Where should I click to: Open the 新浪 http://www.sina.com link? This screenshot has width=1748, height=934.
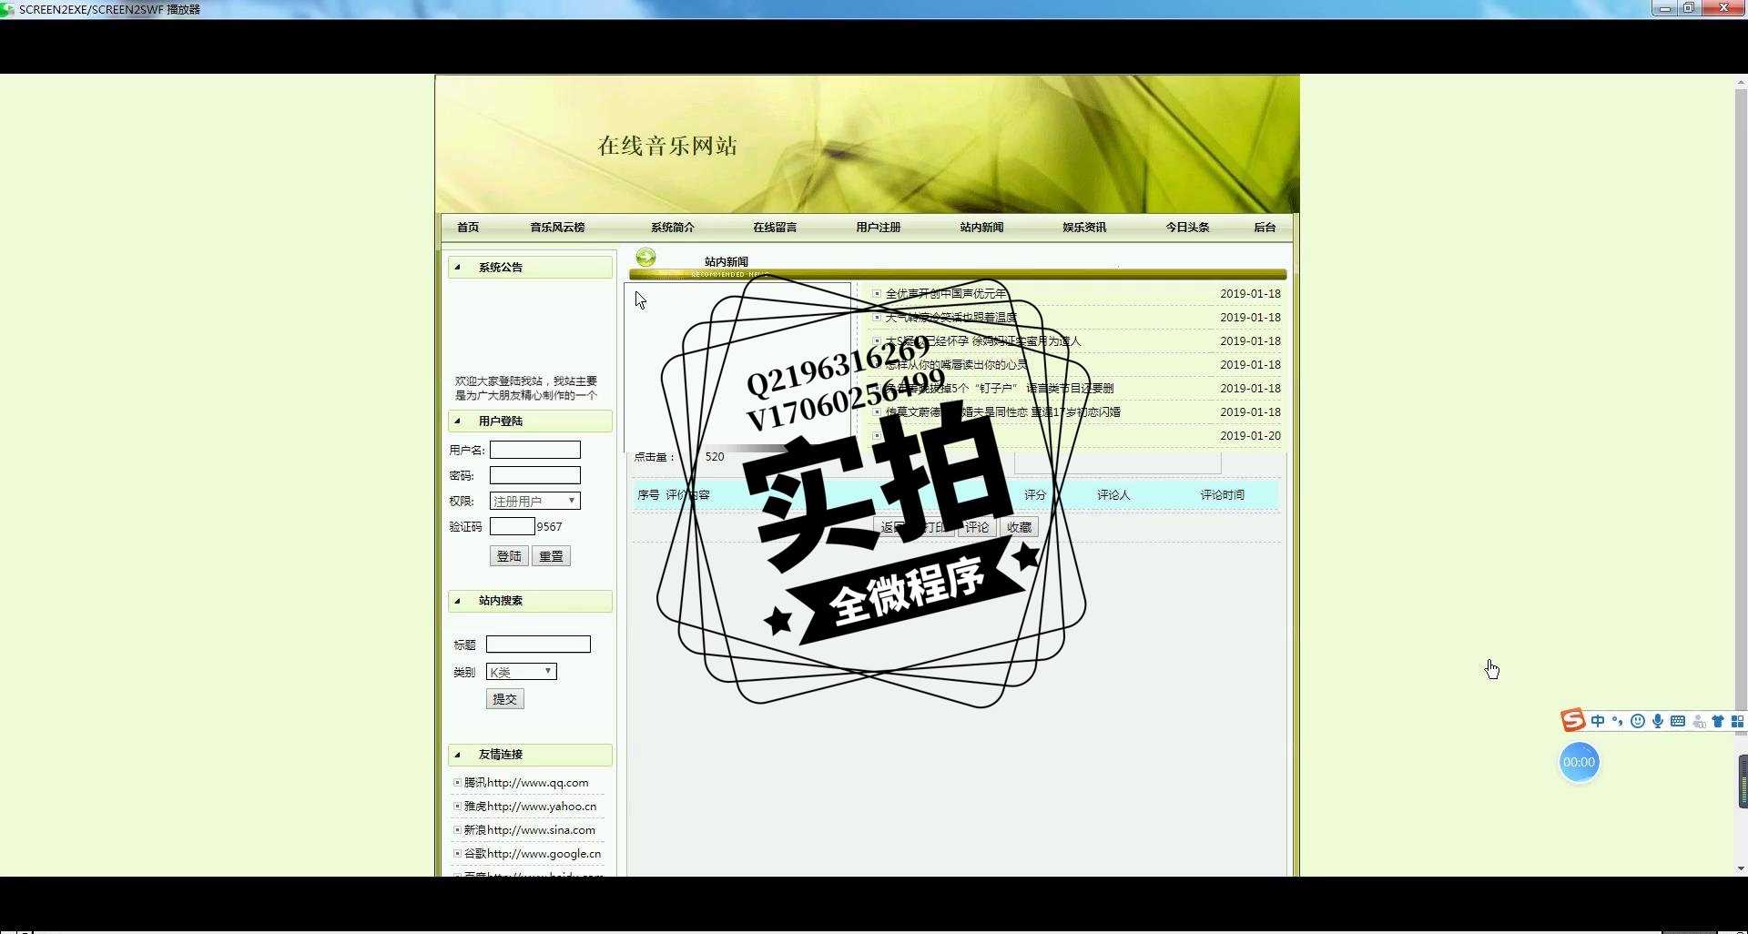point(529,830)
